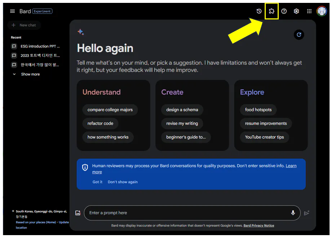Click Update location link
331x238 pixels.
[x=64, y=222]
